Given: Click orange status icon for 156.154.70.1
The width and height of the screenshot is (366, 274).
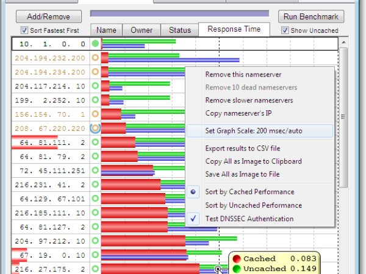Looking at the screenshot, I should 95,114.
